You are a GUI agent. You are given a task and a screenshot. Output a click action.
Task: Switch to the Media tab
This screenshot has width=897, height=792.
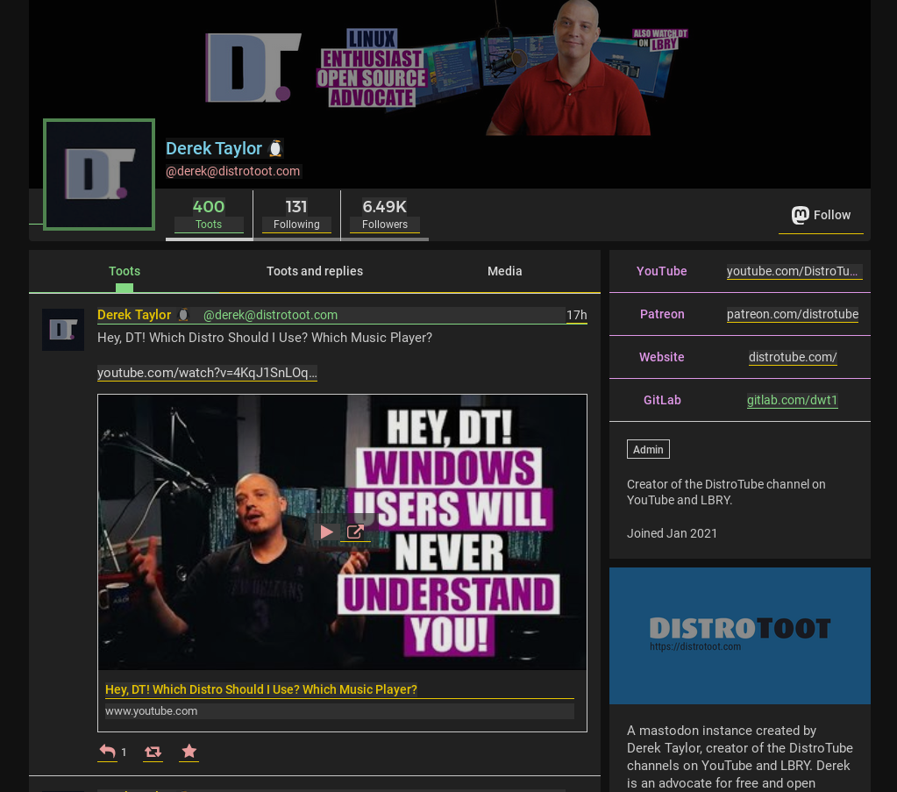[x=504, y=271]
